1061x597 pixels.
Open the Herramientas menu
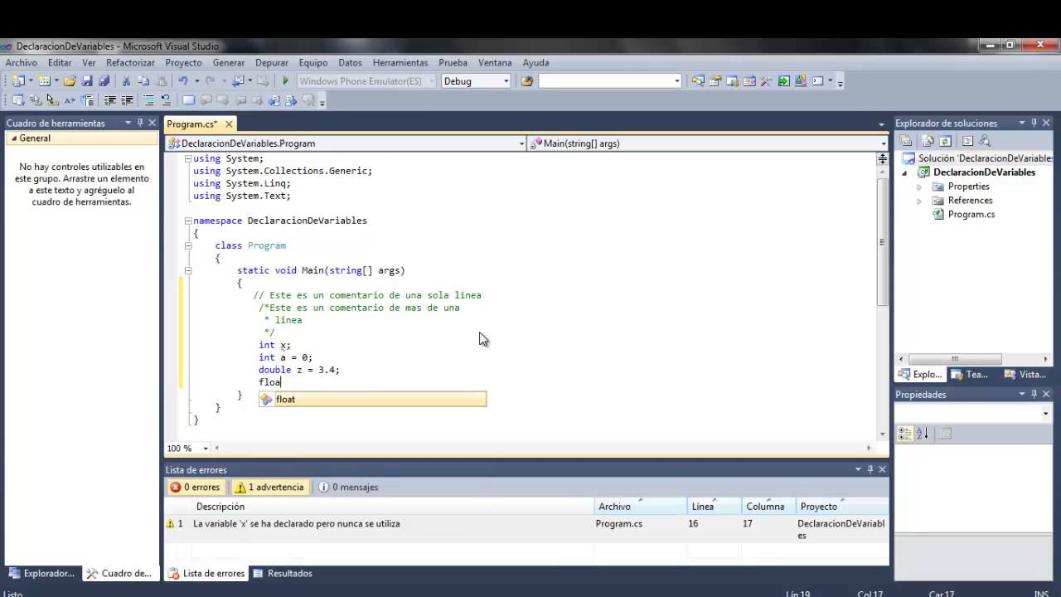[x=400, y=62]
